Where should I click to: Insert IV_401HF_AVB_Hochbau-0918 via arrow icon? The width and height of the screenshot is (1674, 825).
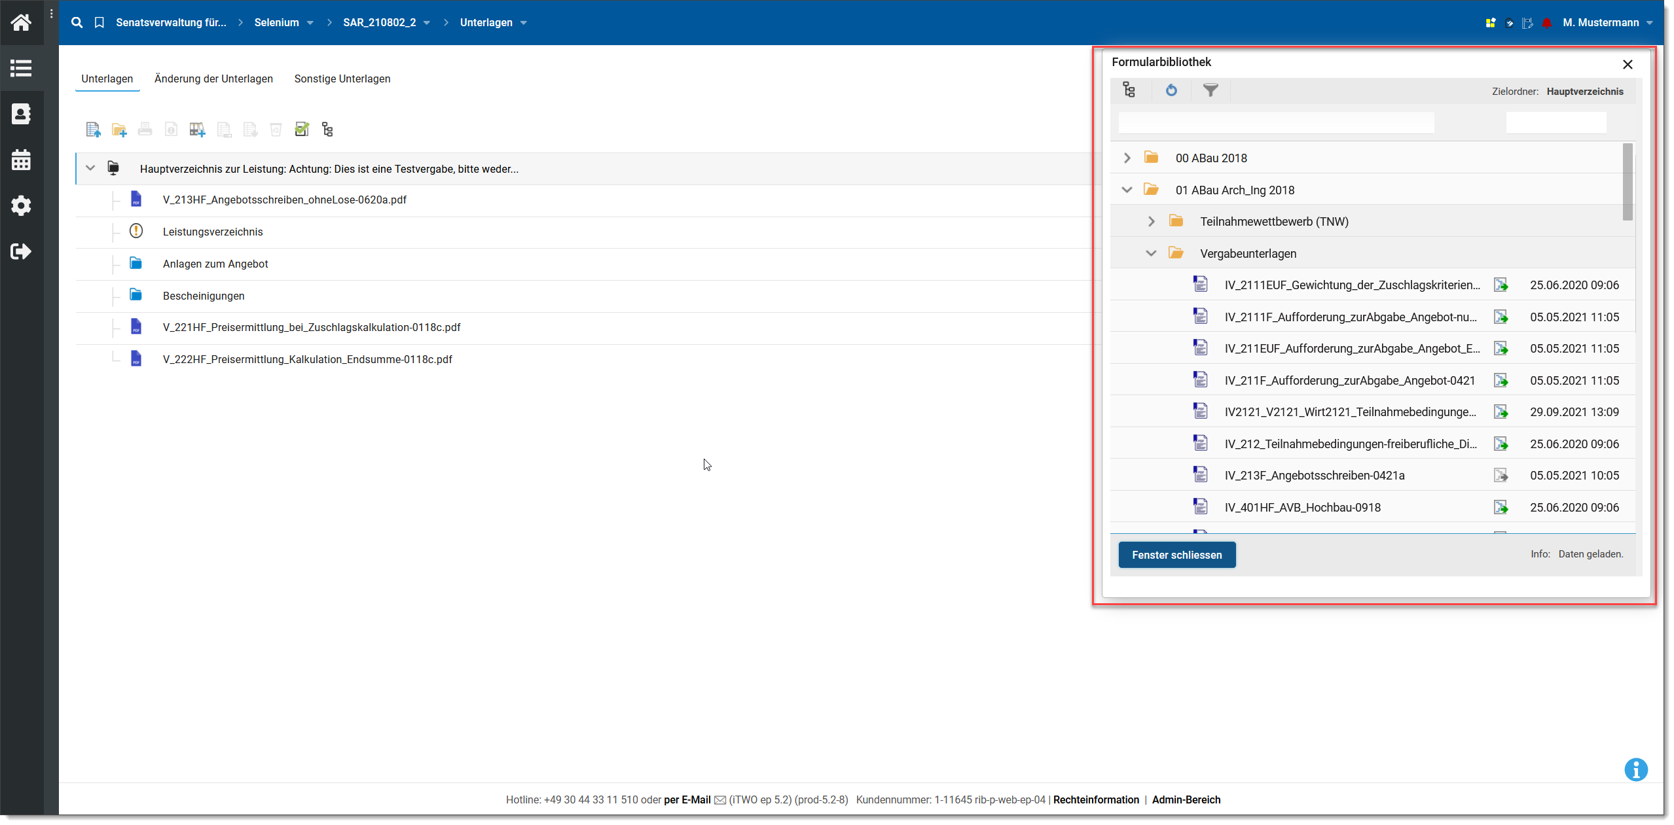(1501, 508)
